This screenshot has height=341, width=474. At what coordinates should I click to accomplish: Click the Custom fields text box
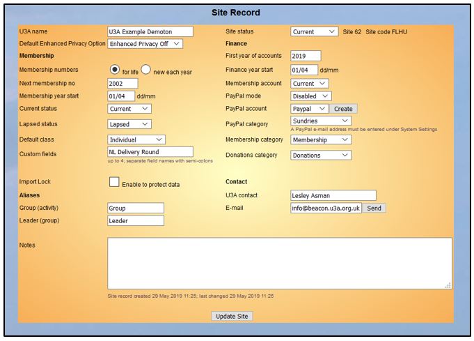[150, 152]
